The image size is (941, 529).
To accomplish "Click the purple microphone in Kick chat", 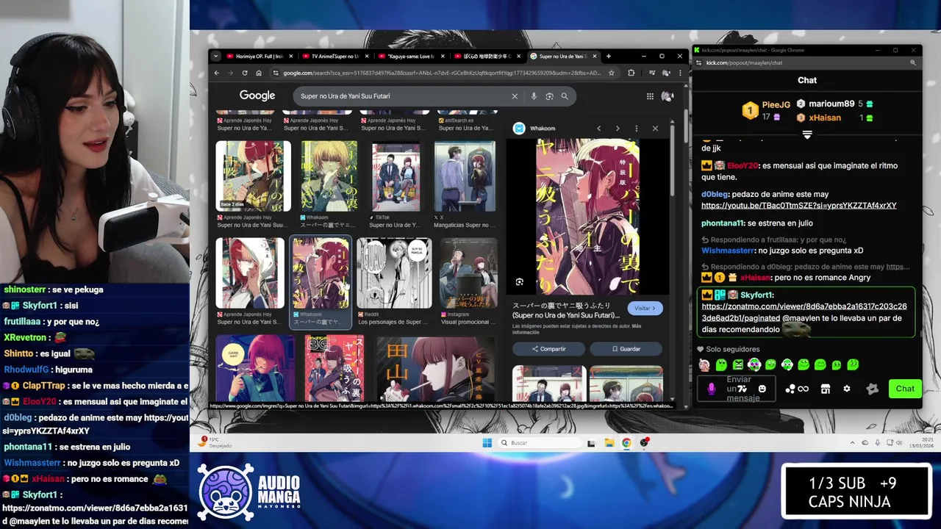I will [711, 389].
